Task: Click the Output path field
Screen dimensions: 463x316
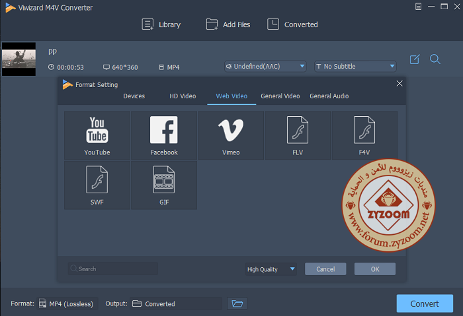Action: click(176, 303)
